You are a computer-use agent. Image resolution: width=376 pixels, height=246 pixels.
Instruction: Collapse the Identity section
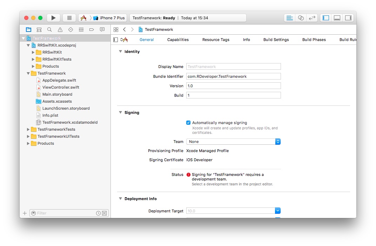pos(120,52)
